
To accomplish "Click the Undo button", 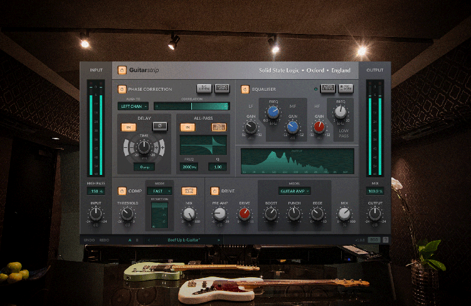I will point(89,240).
